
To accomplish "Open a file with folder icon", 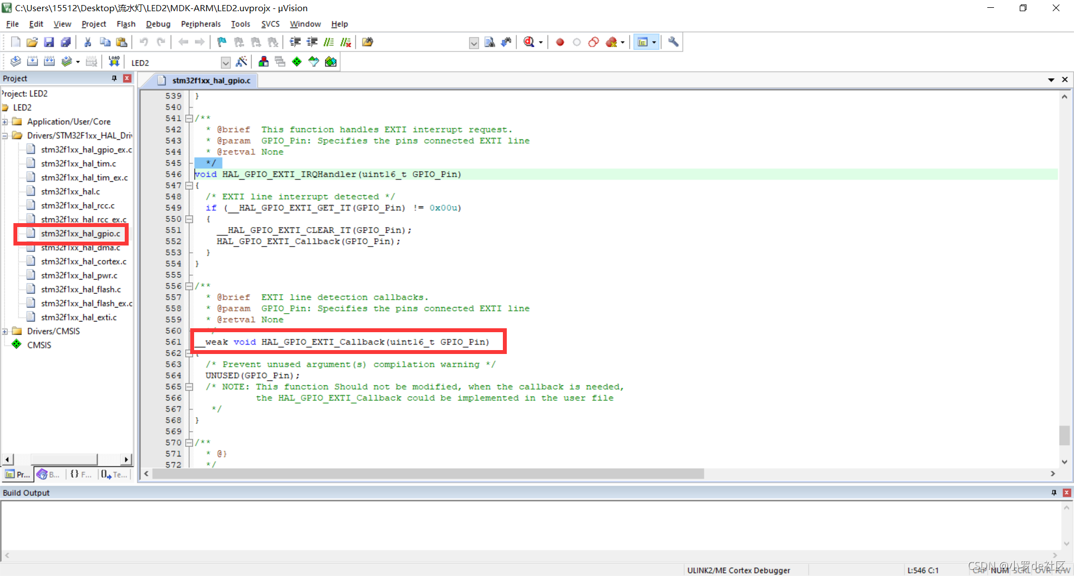I will 32,42.
